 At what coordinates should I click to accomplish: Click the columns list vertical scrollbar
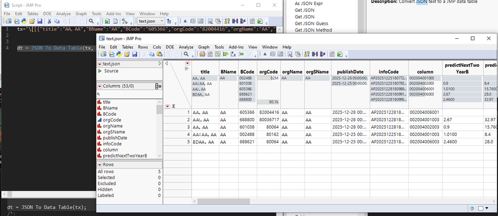[160, 109]
